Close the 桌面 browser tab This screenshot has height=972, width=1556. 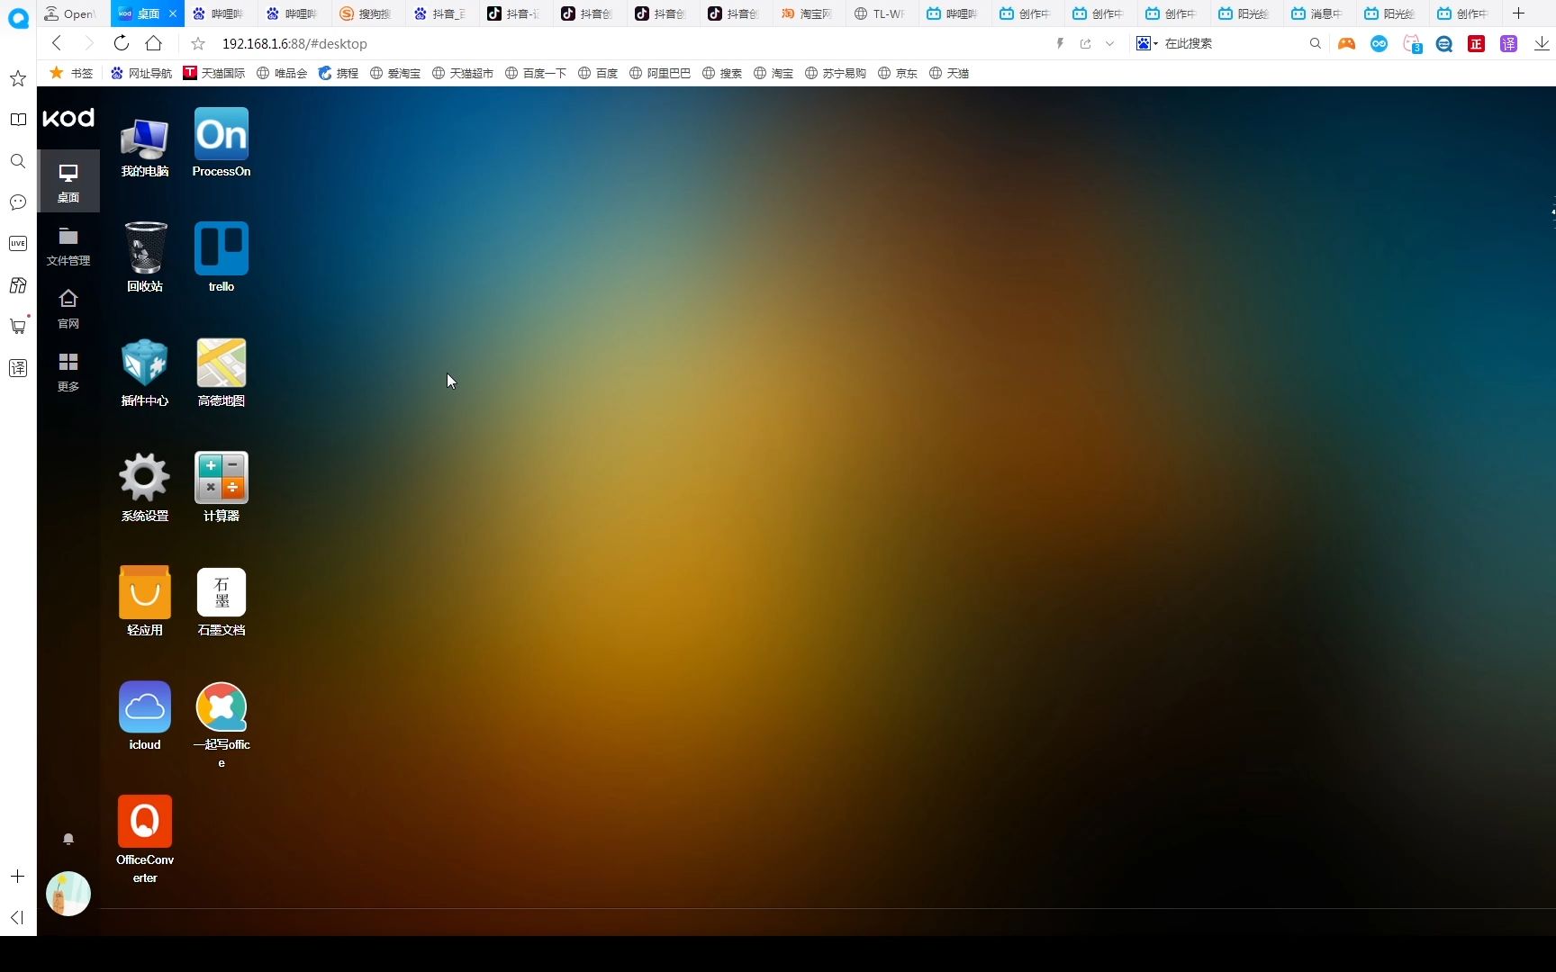click(x=173, y=13)
